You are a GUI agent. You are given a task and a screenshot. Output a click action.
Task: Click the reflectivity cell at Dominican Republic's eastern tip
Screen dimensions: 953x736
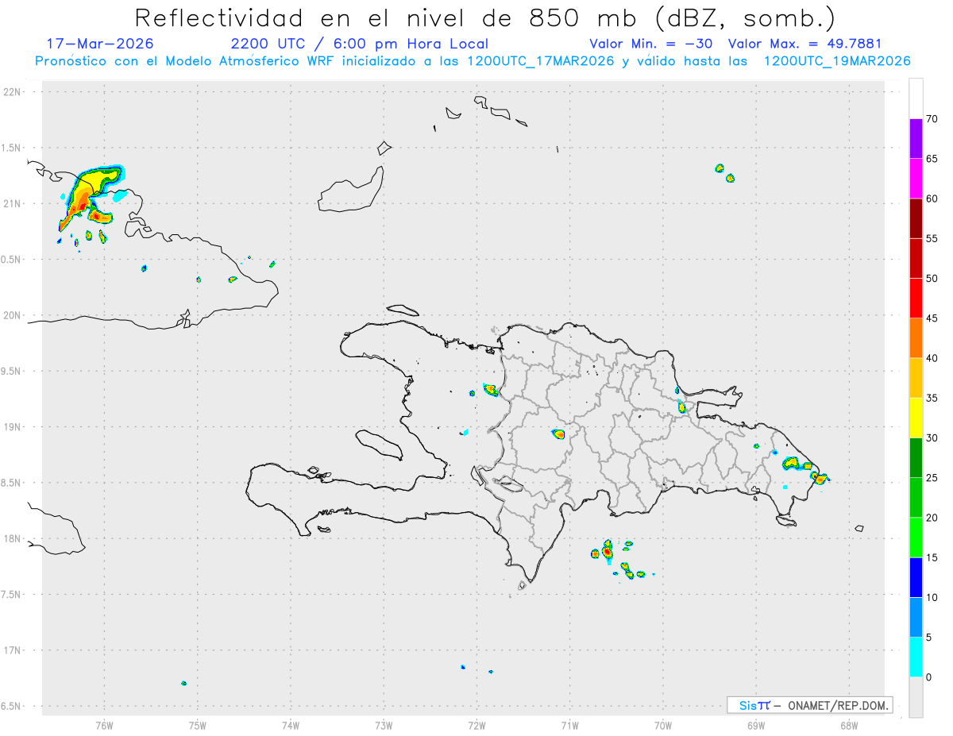point(819,477)
